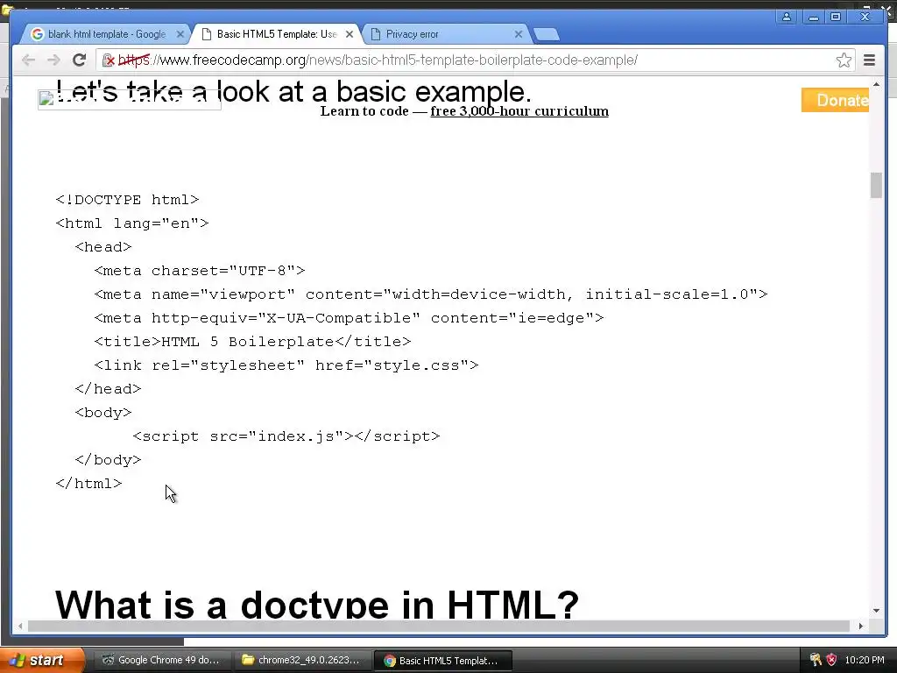
Task: Close the blank html template Google tab
Action: point(180,34)
